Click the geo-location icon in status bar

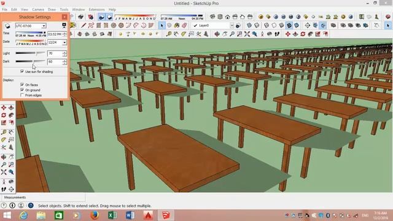click(4, 206)
